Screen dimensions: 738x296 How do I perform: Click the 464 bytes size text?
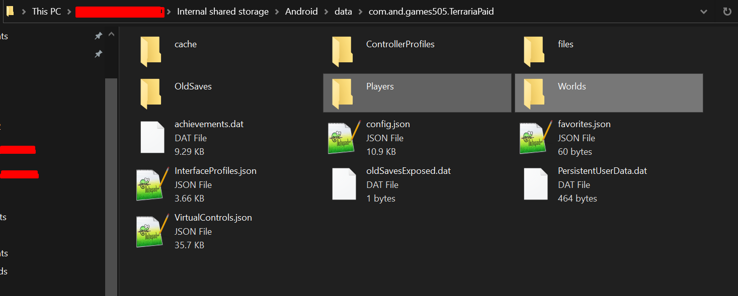tap(578, 198)
